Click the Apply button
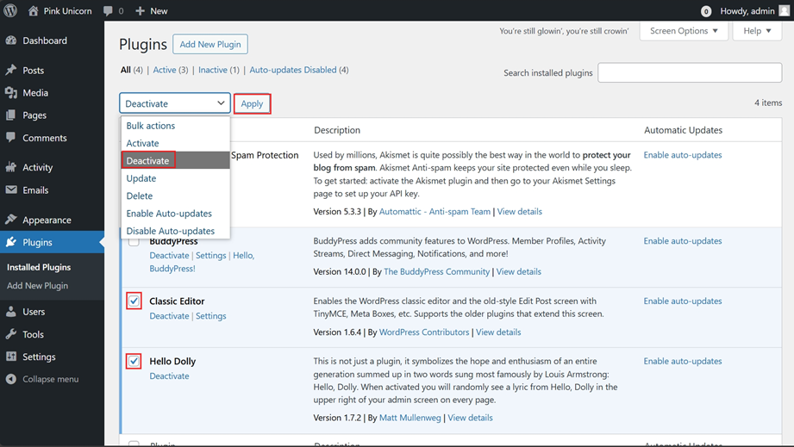This screenshot has height=447, width=794. (x=252, y=103)
